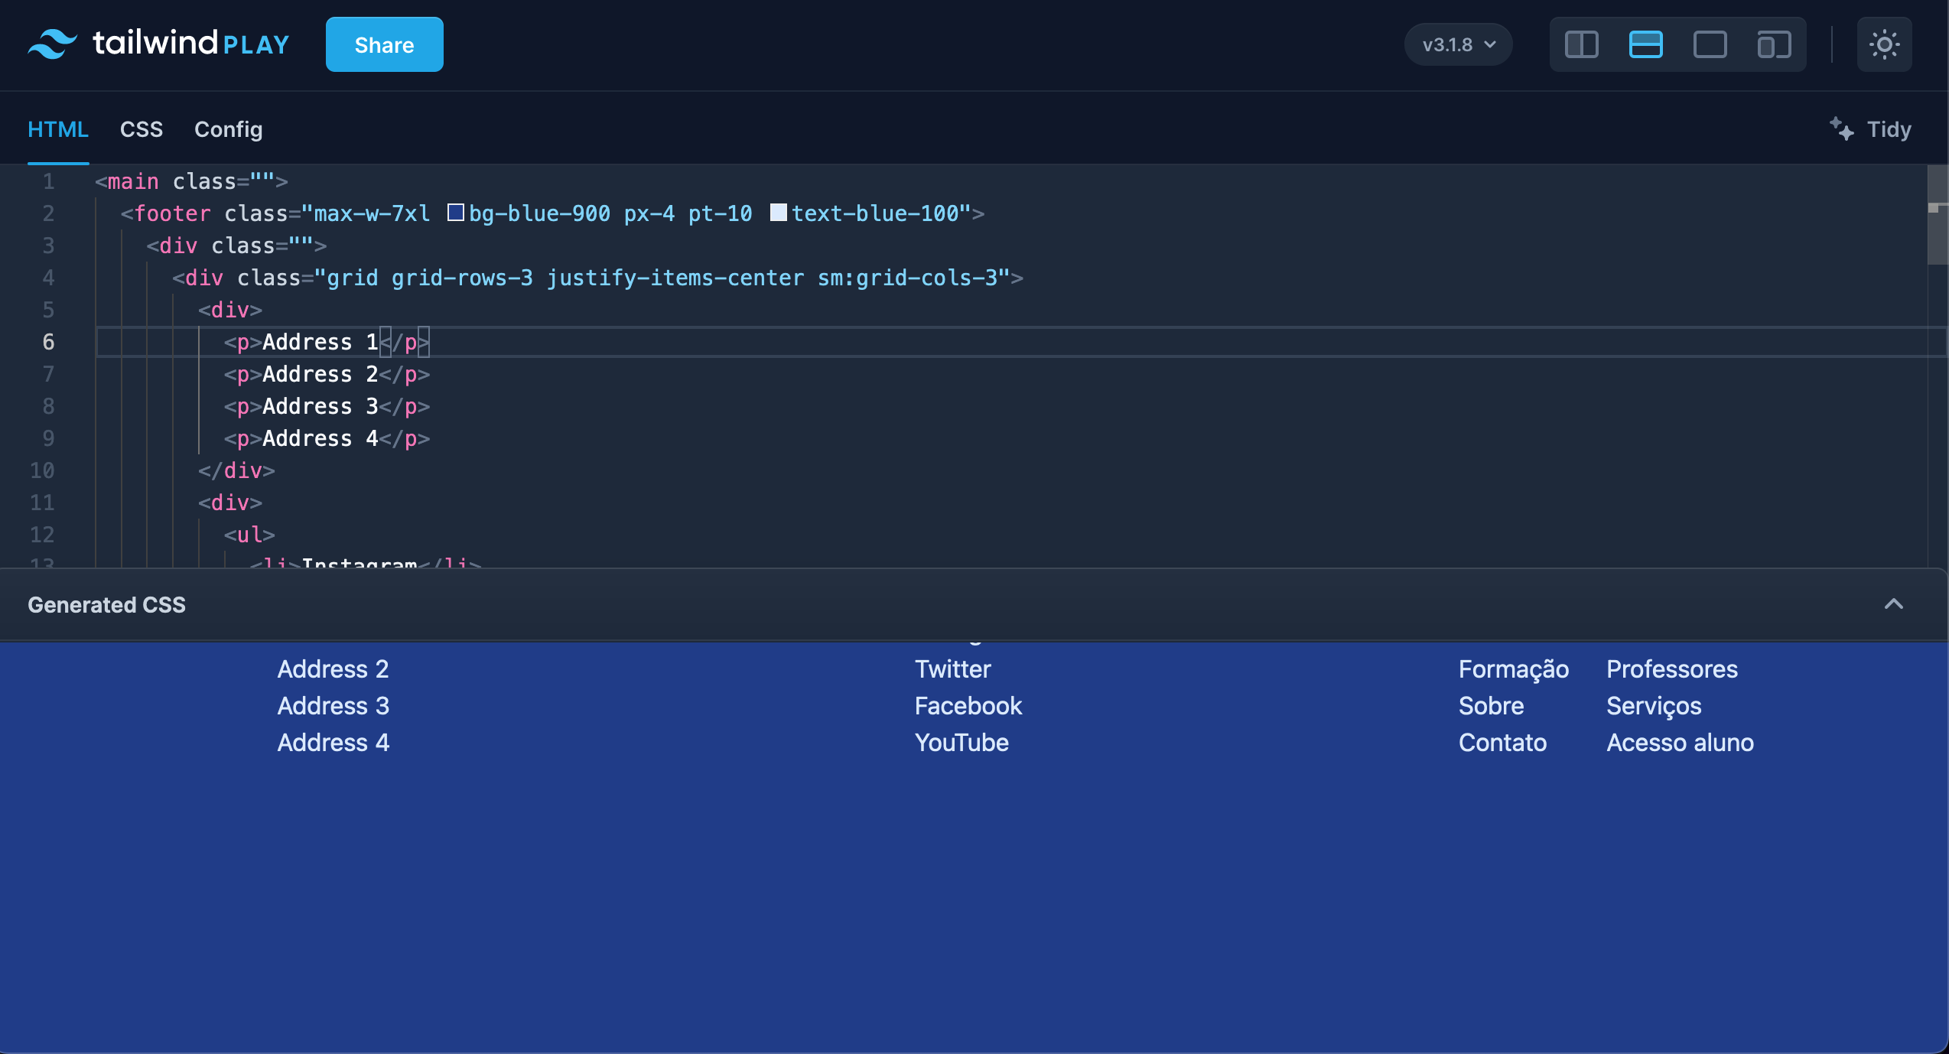Click the Tailwind Play logo
1949x1054 pixels.
(x=158, y=44)
